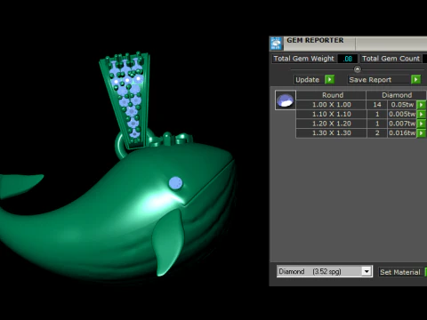Click the whale's blue gem eye
This screenshot has height=320, width=427.
[175, 183]
